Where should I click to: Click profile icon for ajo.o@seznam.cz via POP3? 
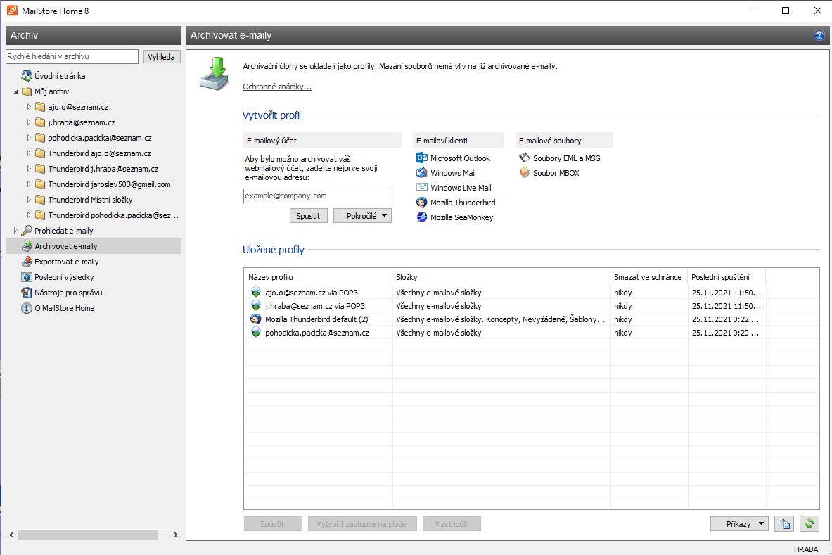coord(256,292)
